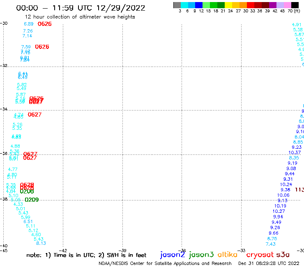Click the wave height value 4.77

(x=13, y=169)
